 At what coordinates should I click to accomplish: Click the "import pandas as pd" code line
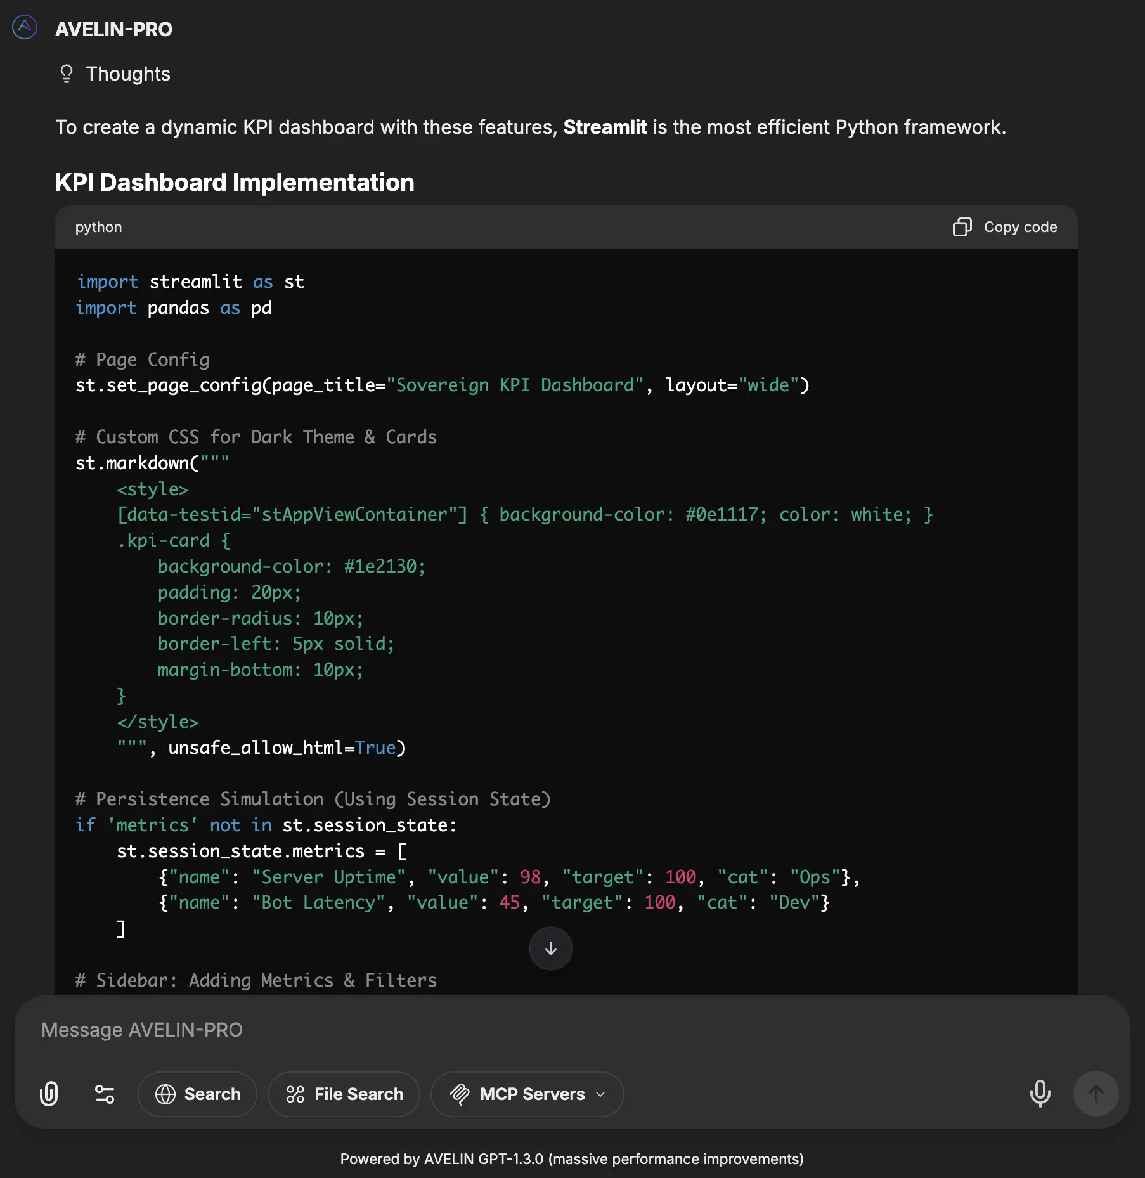tap(174, 307)
